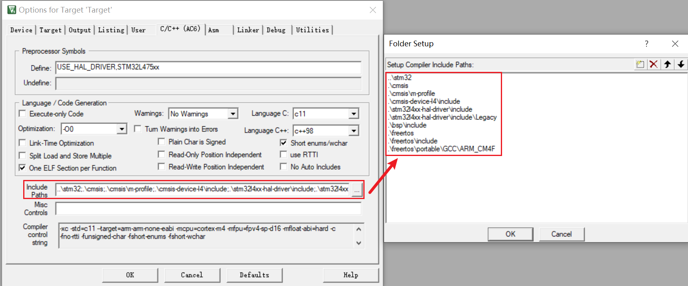
Task: Click the Help button
Action: pos(351,275)
